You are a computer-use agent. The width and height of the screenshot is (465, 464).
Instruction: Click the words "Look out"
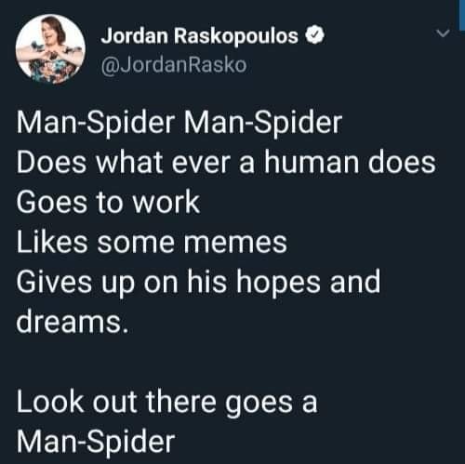pyautogui.click(x=76, y=402)
